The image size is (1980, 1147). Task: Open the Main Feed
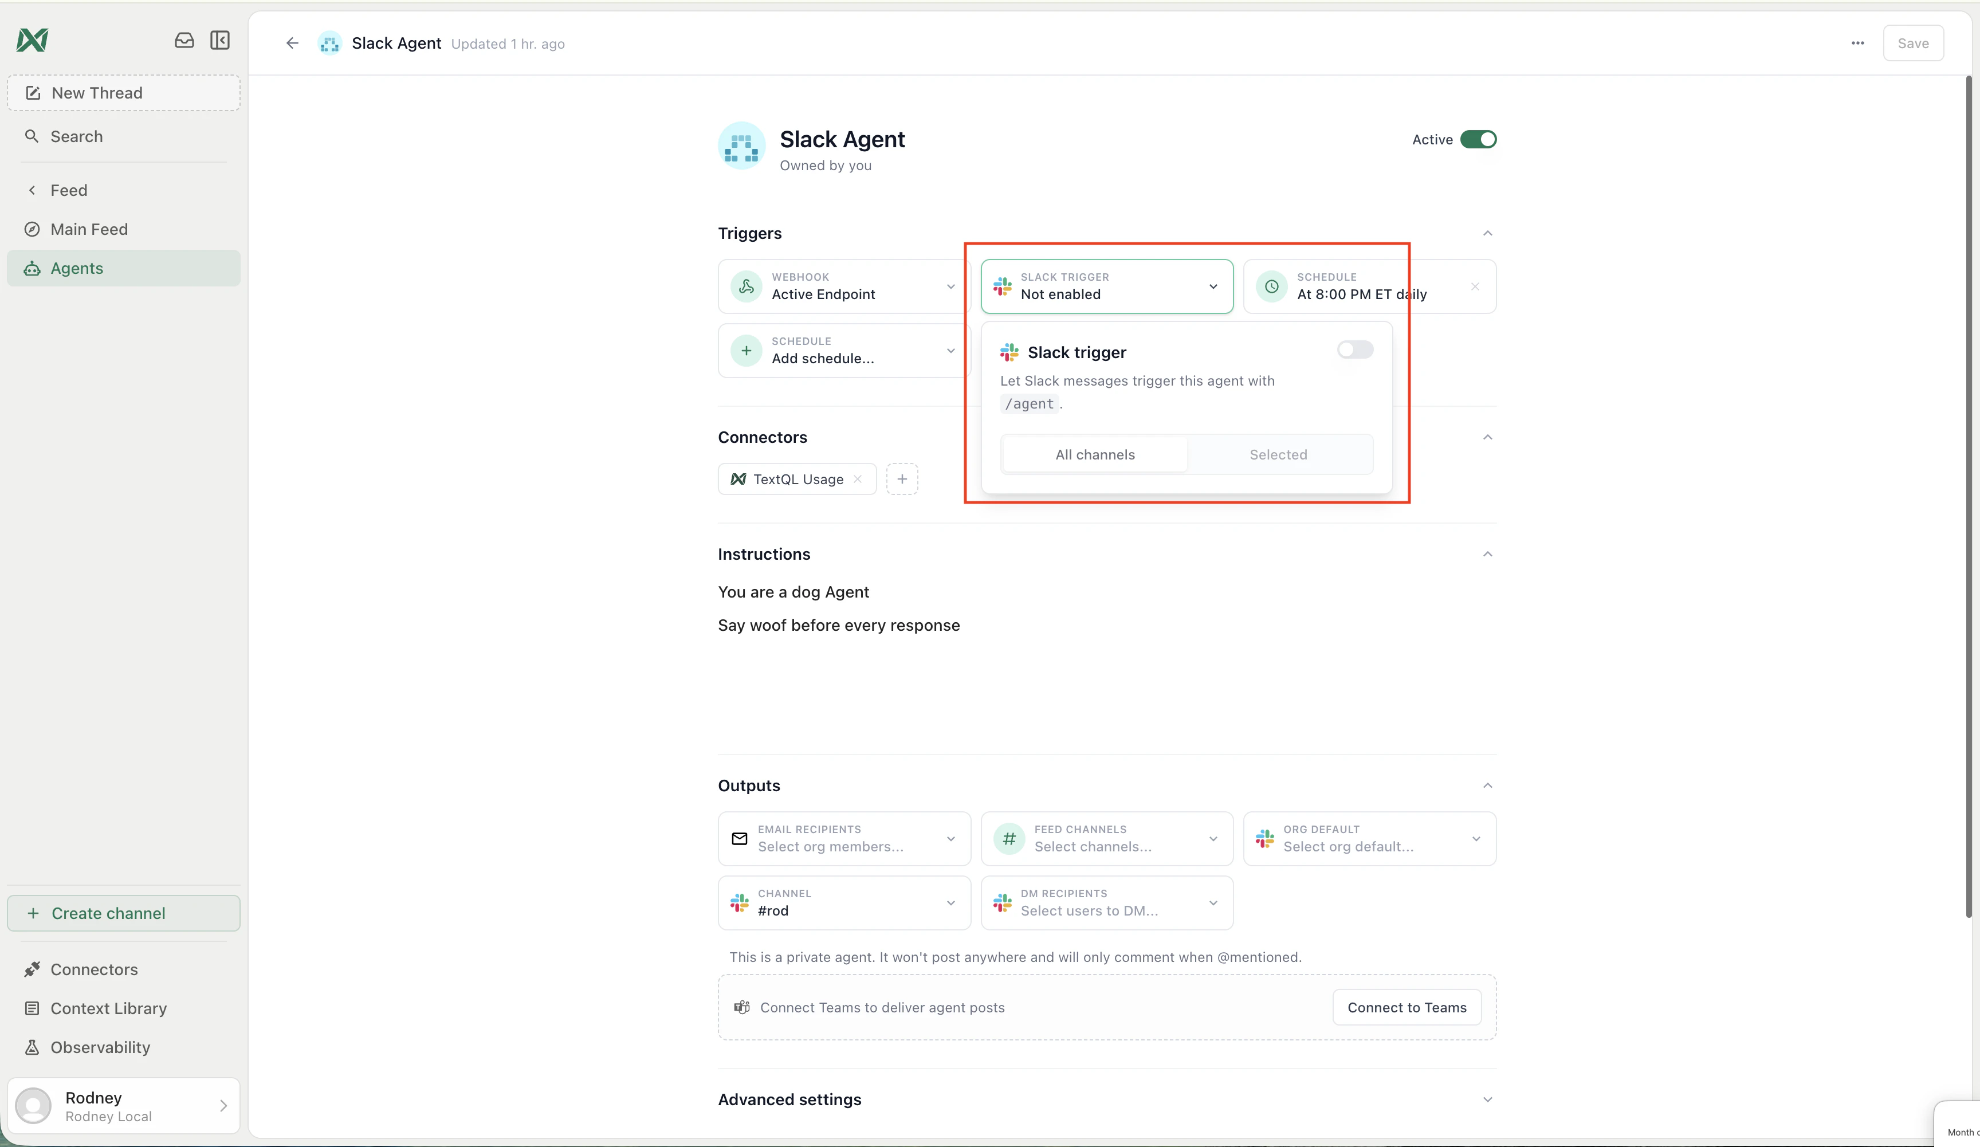tap(123, 229)
